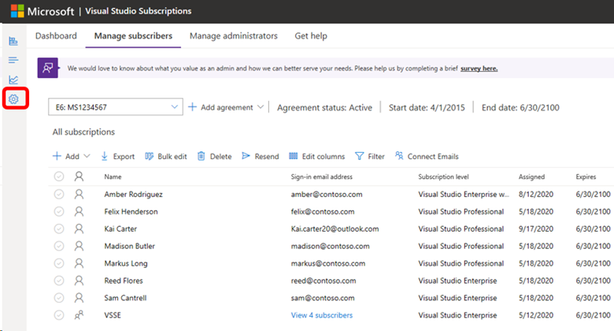The image size is (614, 331).
Task: Click the bar chart sidebar icon
Action: [13, 41]
